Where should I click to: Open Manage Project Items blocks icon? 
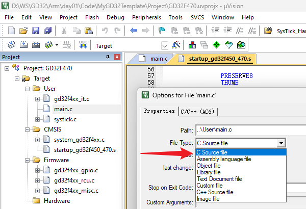point(192,45)
